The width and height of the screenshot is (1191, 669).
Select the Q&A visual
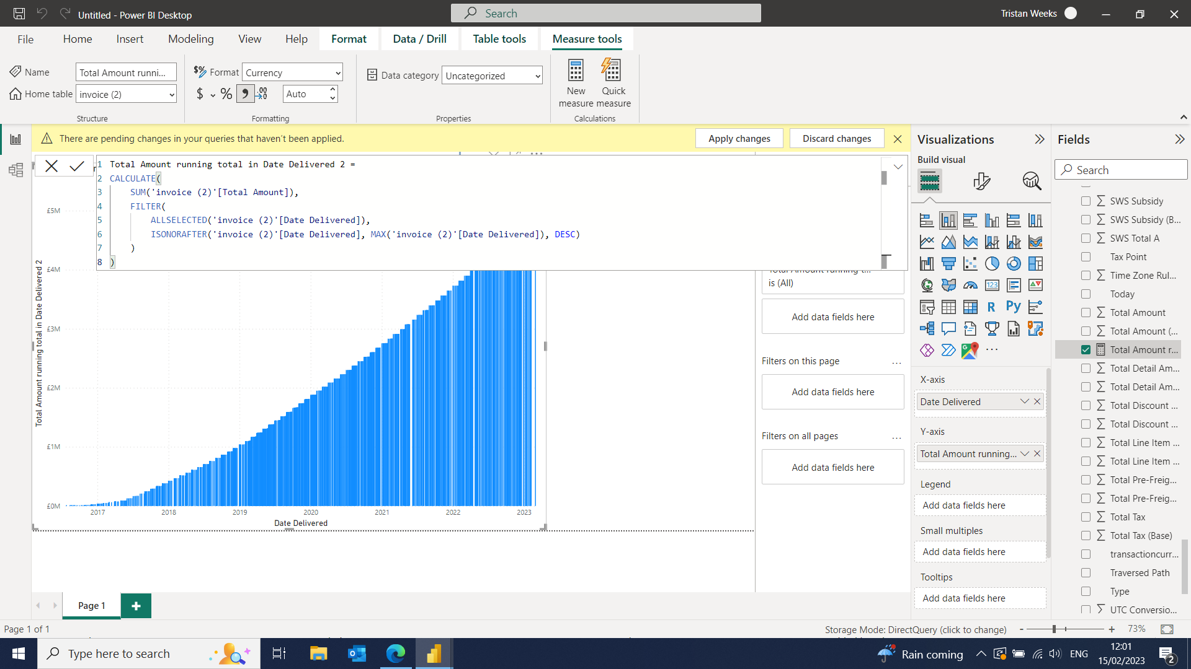pyautogui.click(x=948, y=329)
